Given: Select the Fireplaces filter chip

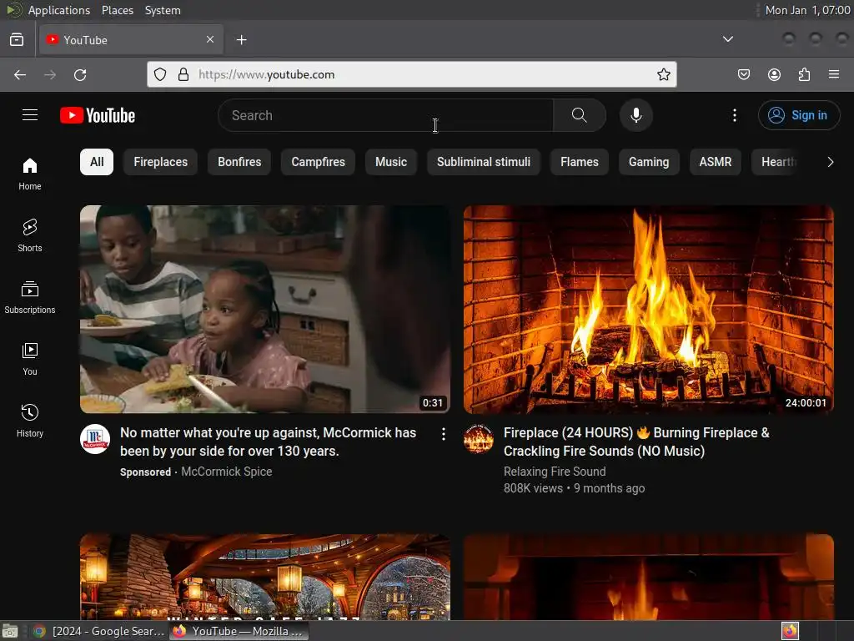Looking at the screenshot, I should pos(161,162).
